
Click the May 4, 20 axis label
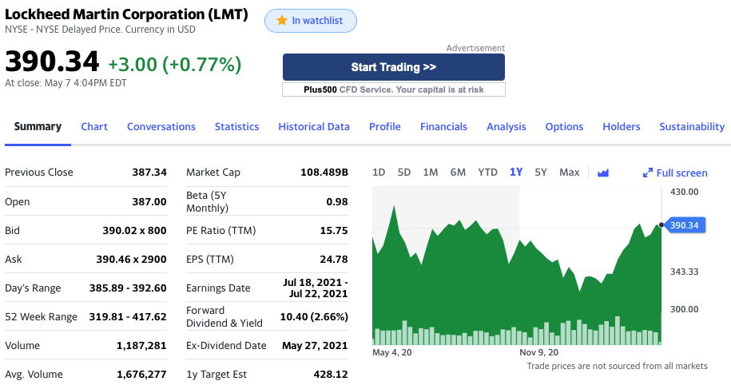click(x=392, y=353)
